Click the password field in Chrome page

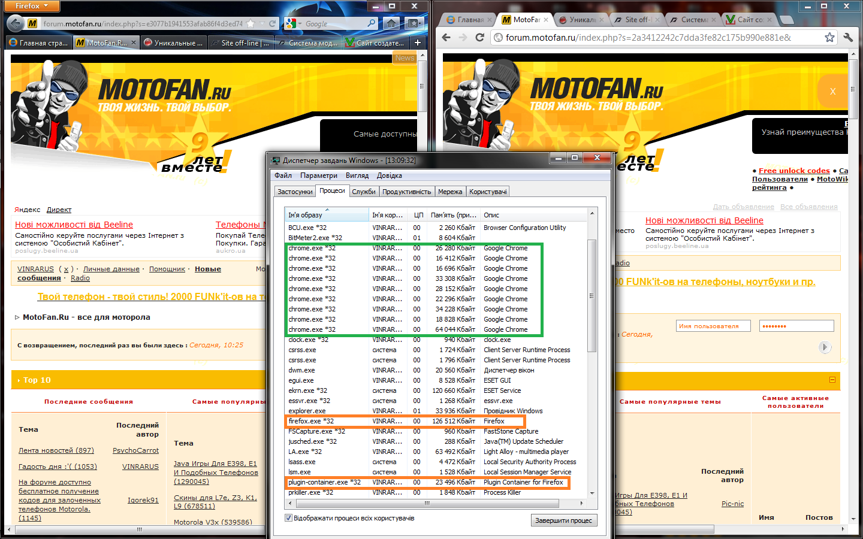pos(796,326)
